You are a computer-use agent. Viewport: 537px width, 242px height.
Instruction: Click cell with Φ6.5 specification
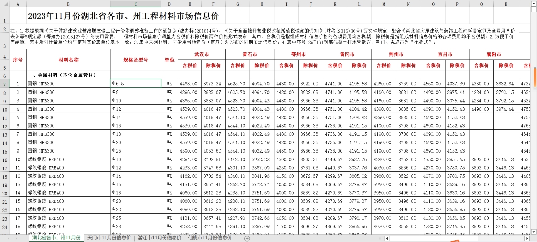pos(136,84)
